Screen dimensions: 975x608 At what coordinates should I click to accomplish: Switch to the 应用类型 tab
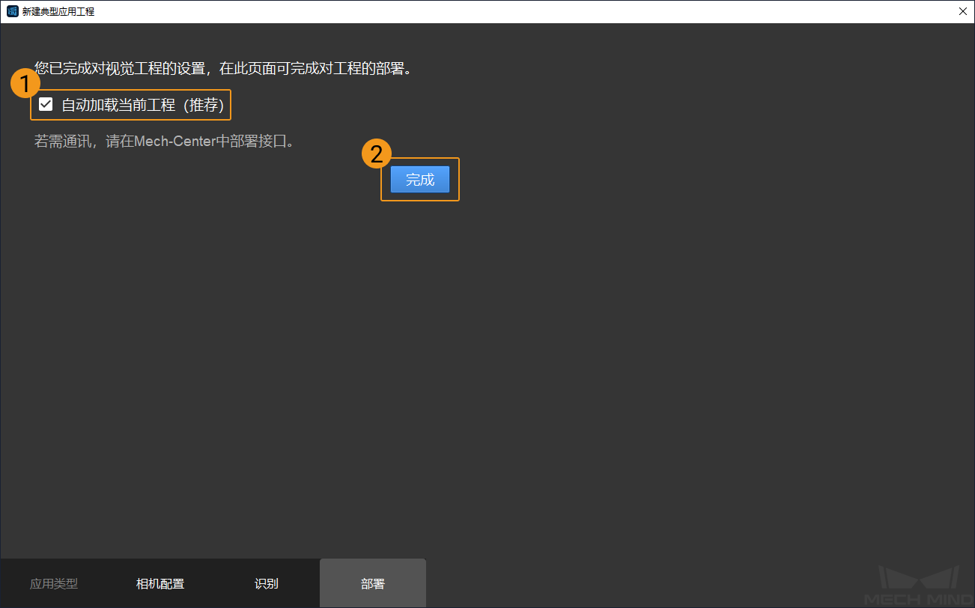pyautogui.click(x=54, y=583)
